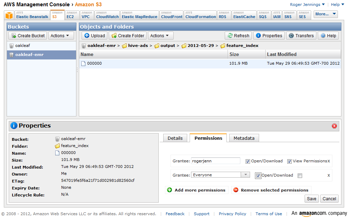Close the Properties panel with red X

(x=334, y=126)
